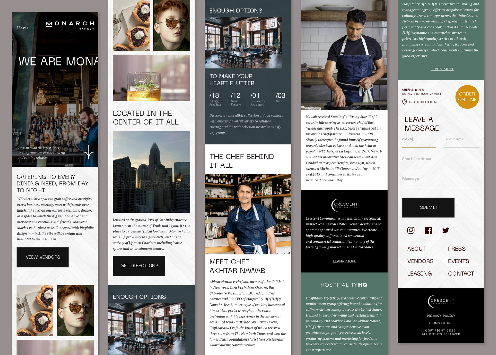Click the MON-SUN 8AM-10PM hours text
Screen dimensions: 496x355
coord(422,94)
